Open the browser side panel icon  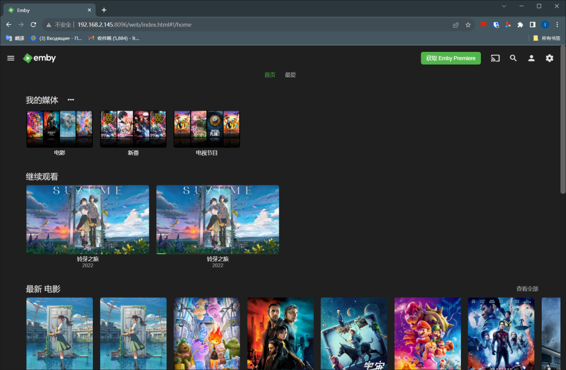point(532,24)
